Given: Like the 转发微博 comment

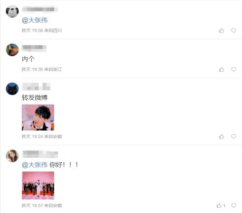Looking at the screenshot, I should [x=221, y=137].
